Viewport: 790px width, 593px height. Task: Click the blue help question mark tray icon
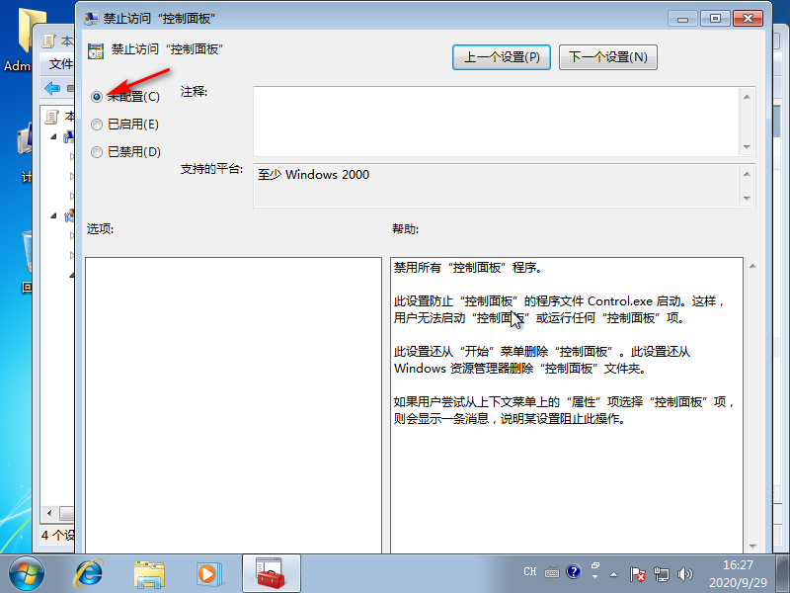[x=574, y=572]
